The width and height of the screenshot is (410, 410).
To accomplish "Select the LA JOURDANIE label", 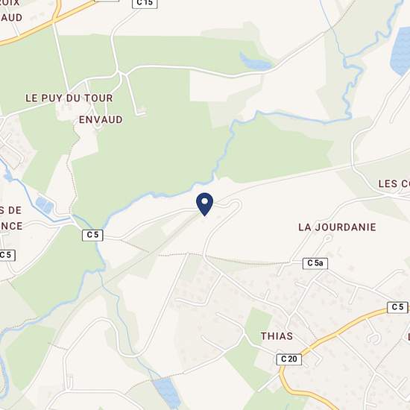I will pyautogui.click(x=337, y=227).
